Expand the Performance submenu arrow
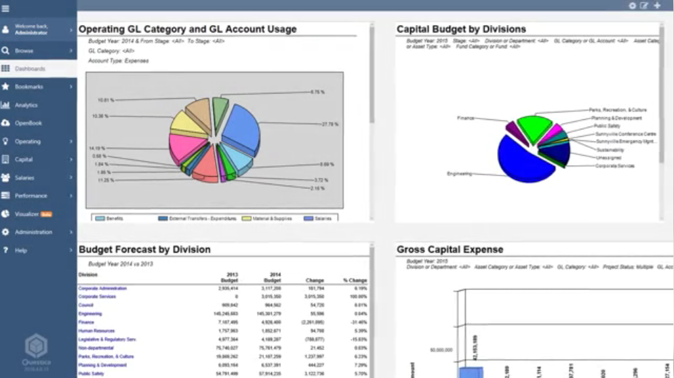The width and height of the screenshot is (674, 378). [x=71, y=196]
